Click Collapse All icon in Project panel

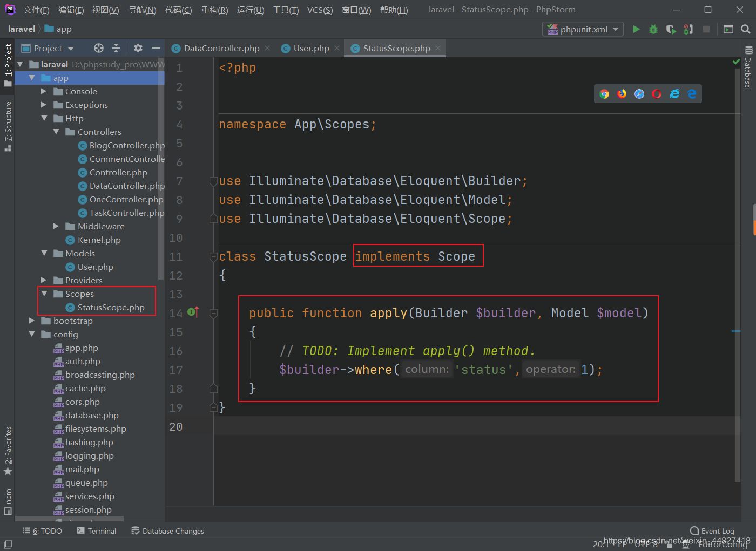click(116, 48)
